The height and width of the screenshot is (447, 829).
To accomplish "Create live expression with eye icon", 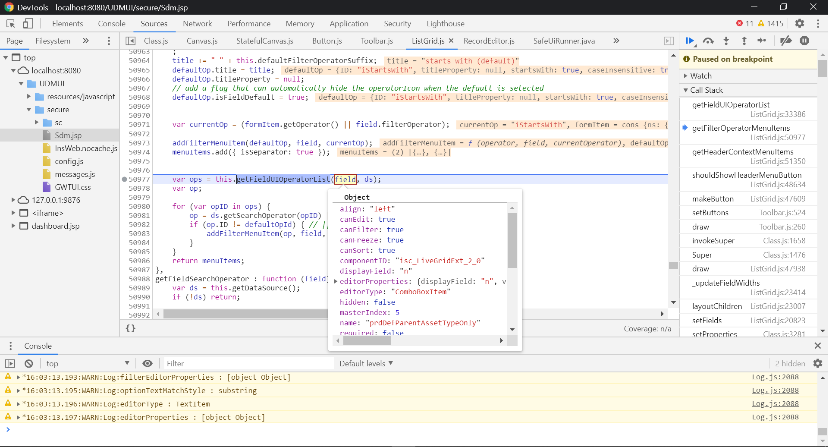I will pyautogui.click(x=148, y=364).
